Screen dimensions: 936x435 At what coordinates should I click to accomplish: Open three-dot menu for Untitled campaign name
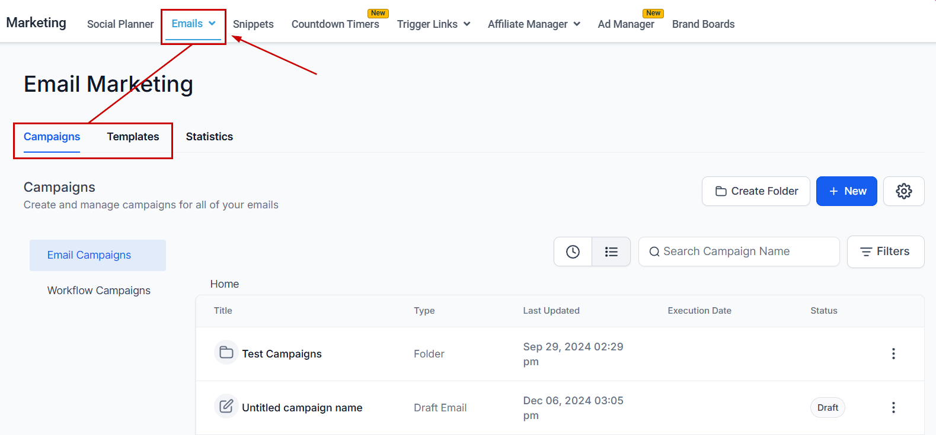(x=893, y=408)
